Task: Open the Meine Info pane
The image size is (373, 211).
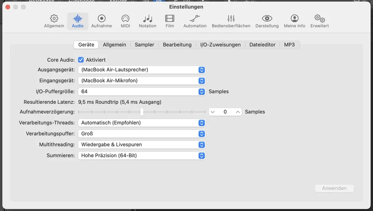Action: click(294, 21)
